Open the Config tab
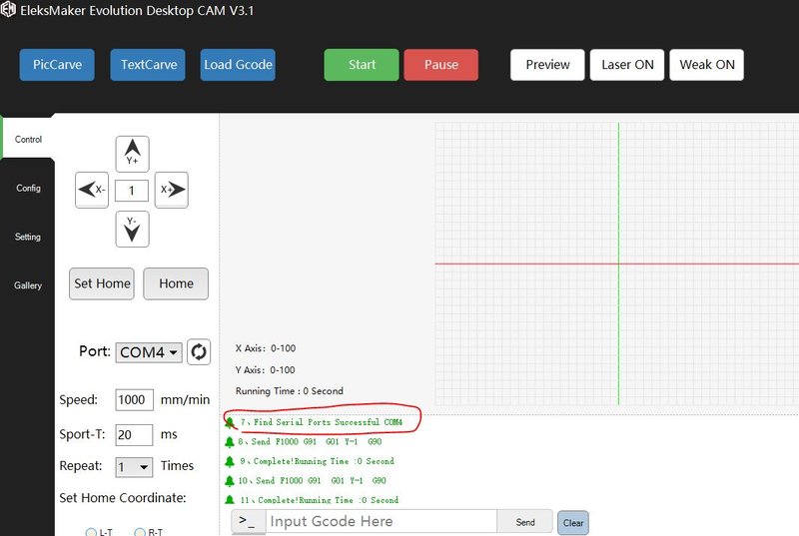Image resolution: width=799 pixels, height=536 pixels. tap(28, 188)
